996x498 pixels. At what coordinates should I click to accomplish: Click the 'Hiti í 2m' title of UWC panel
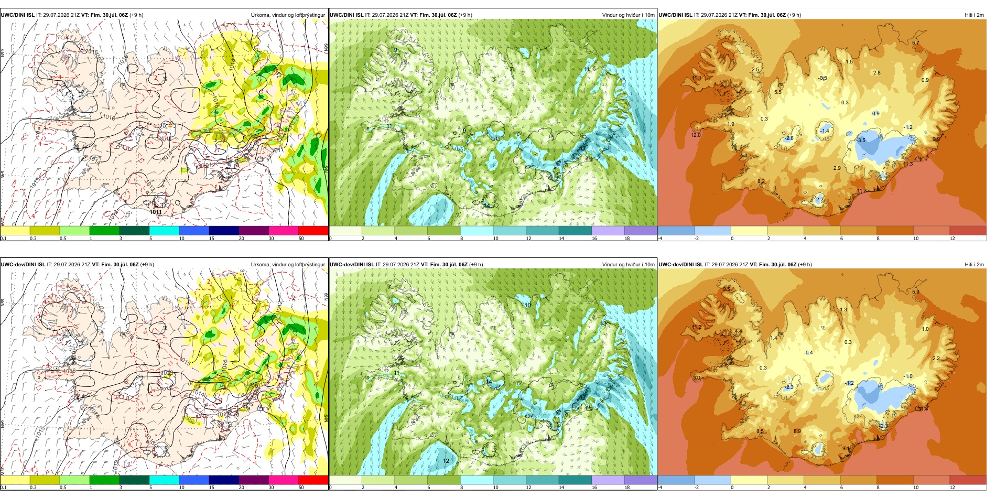pos(974,15)
